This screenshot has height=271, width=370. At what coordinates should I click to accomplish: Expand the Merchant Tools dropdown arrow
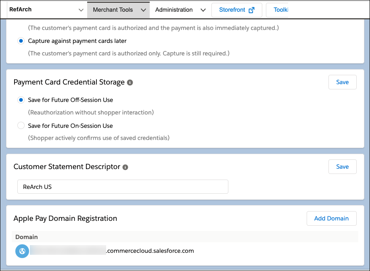coord(143,9)
